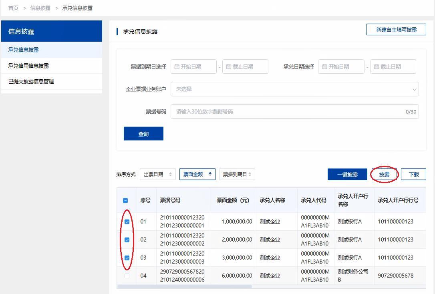Click the 一键披露 button
The width and height of the screenshot is (435, 294).
(347, 174)
